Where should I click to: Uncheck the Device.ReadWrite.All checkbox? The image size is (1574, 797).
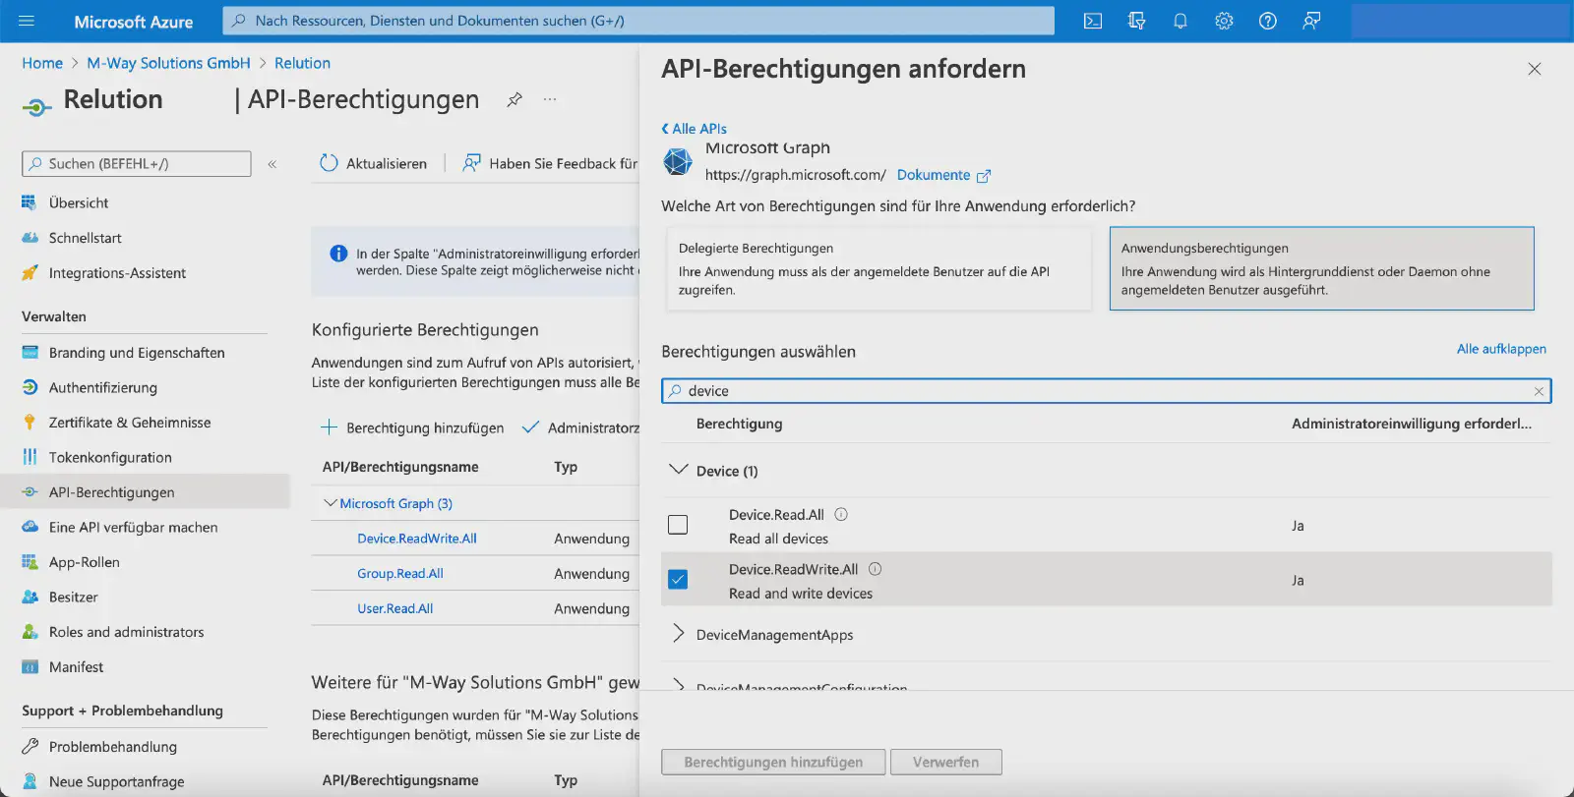point(678,580)
